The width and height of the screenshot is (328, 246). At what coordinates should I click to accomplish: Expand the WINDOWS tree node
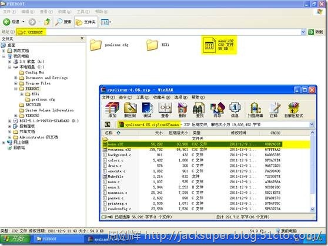pos(16,116)
